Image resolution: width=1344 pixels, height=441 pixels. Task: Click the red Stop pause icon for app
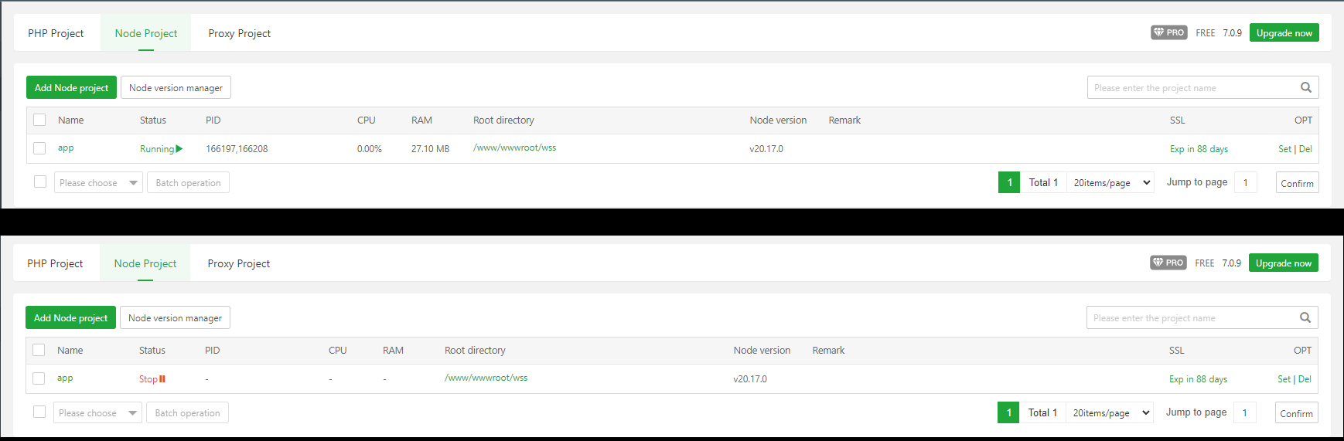[162, 379]
